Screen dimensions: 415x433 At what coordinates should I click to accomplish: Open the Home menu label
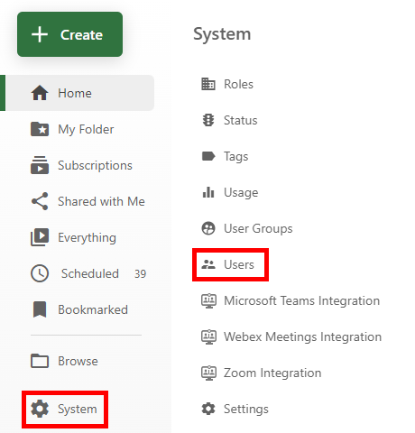coord(75,93)
